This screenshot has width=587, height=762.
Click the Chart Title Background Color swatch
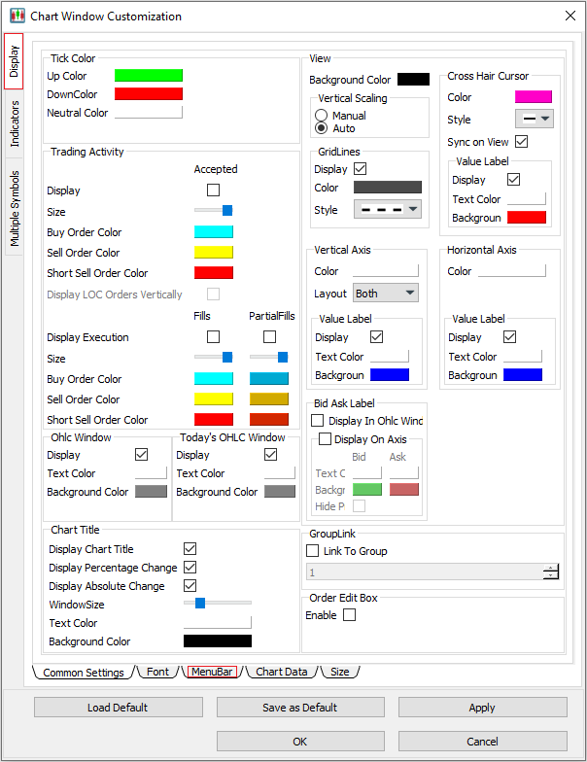(218, 641)
